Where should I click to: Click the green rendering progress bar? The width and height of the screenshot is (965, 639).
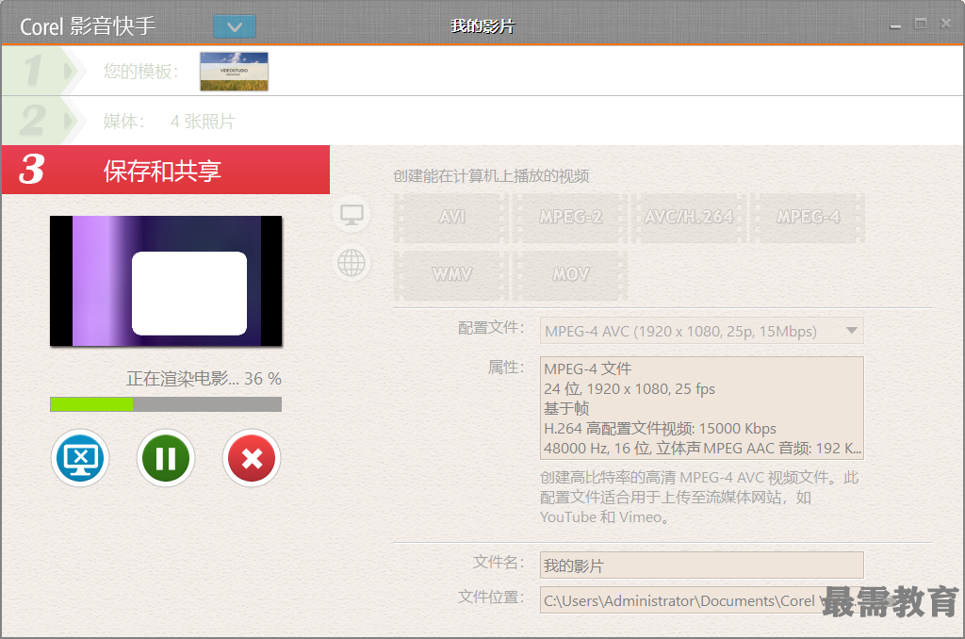click(x=166, y=404)
